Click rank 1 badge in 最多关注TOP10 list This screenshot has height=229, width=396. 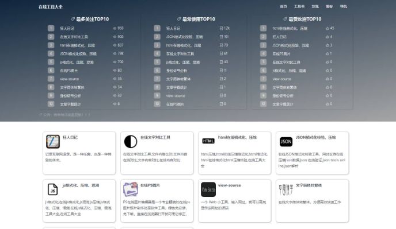click(x=51, y=28)
